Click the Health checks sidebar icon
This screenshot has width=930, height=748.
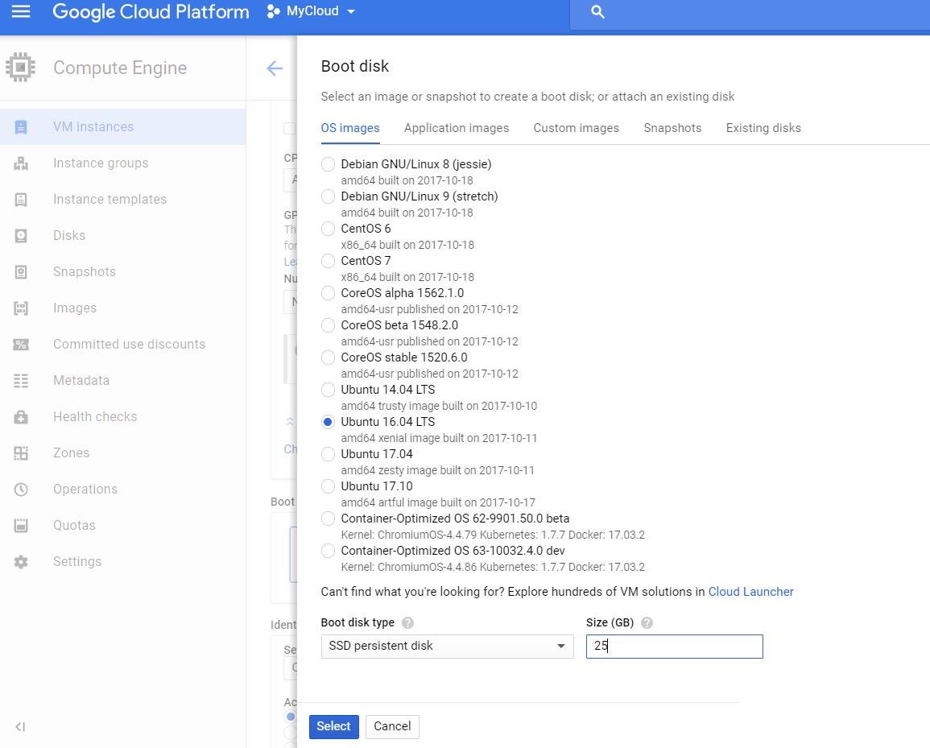coord(21,416)
